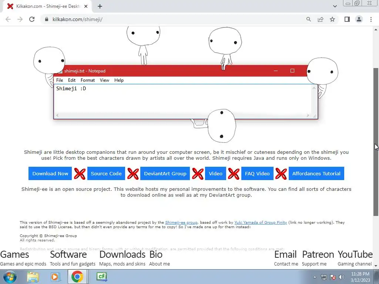Open a new browser tab
Screen dimensions: 379x284
tap(100, 6)
